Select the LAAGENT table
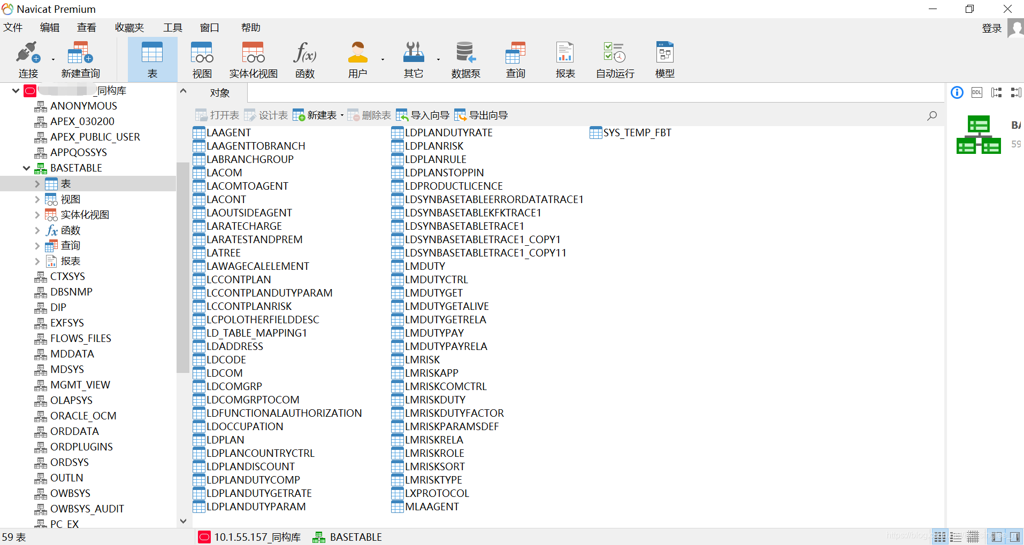The height and width of the screenshot is (545, 1024). pos(228,133)
